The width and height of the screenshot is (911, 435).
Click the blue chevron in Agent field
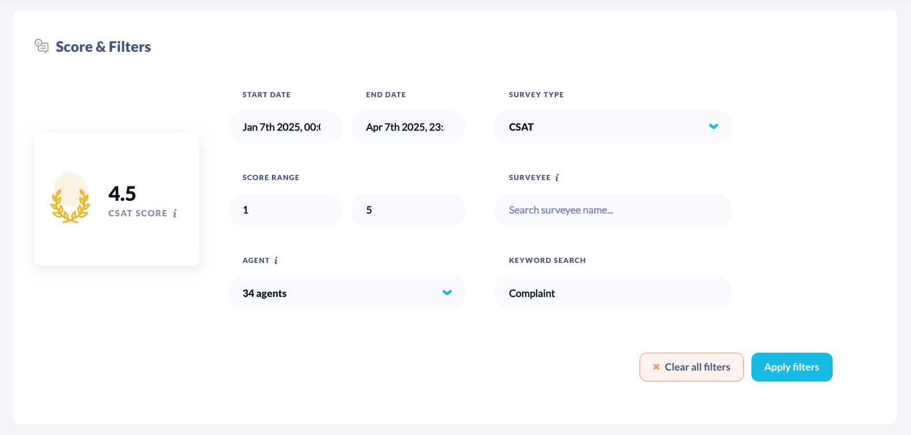pos(447,293)
